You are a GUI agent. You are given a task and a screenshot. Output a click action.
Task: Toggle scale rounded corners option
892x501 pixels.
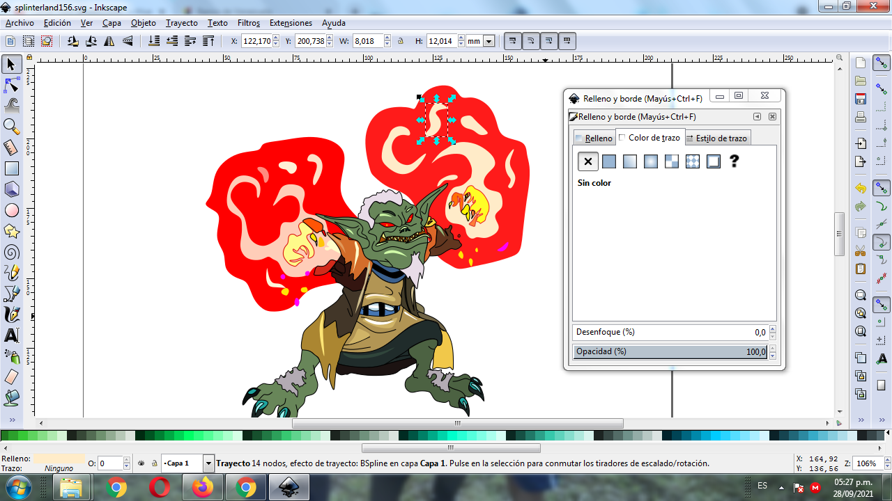(x=530, y=41)
